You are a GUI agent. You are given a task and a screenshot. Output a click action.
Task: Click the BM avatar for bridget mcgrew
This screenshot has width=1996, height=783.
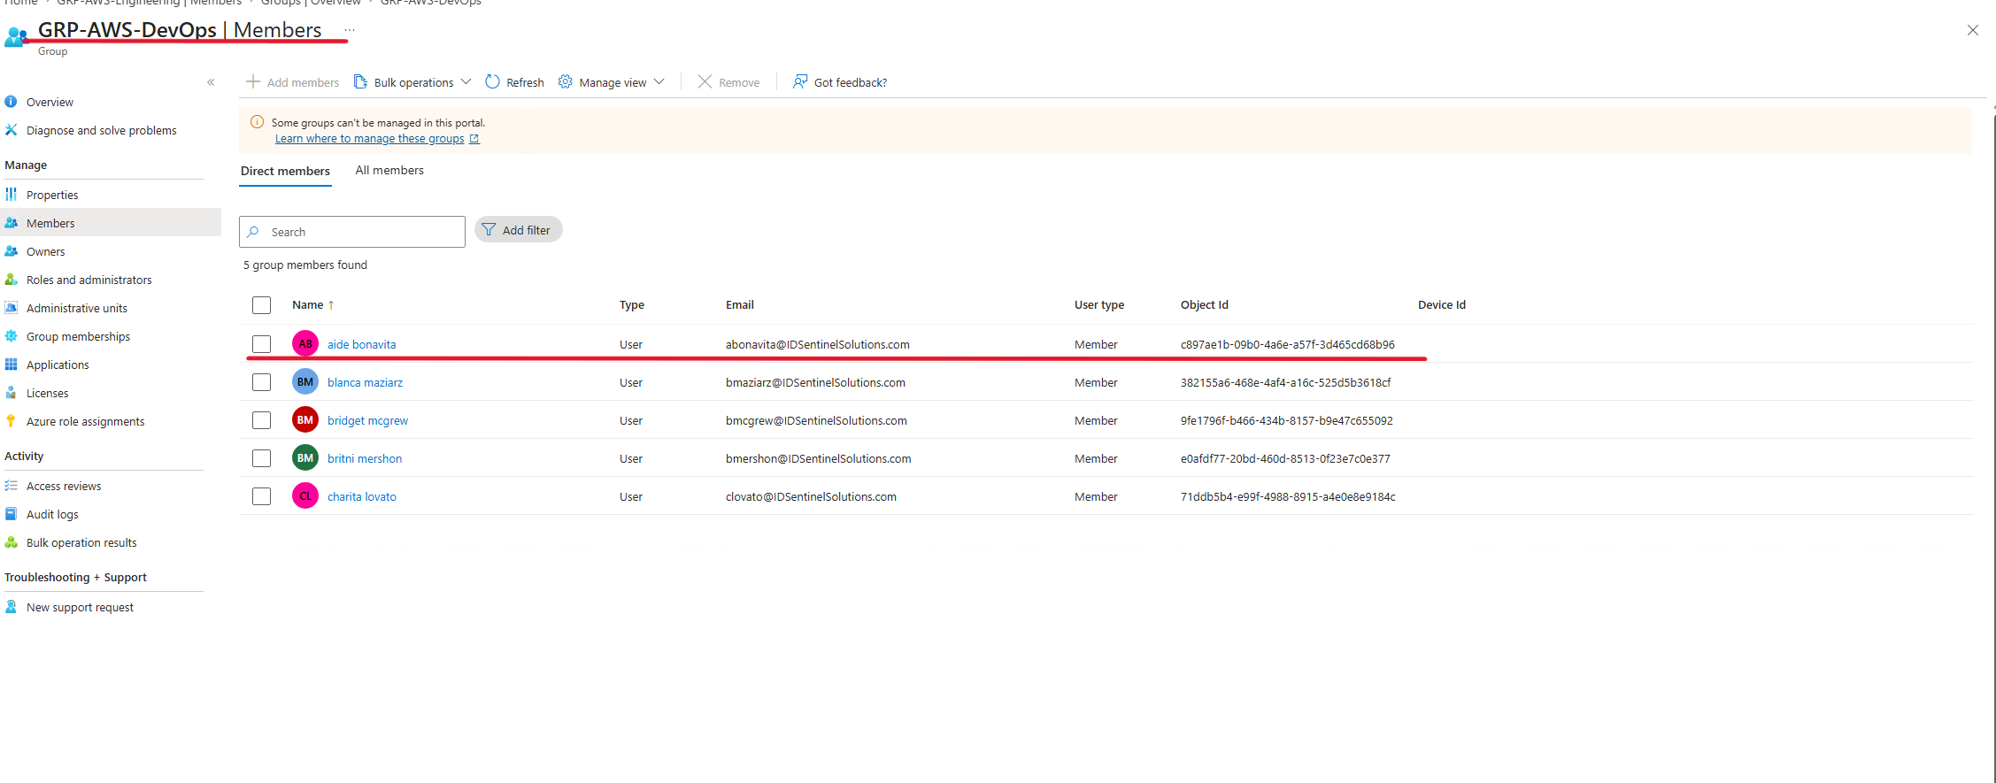tap(305, 419)
